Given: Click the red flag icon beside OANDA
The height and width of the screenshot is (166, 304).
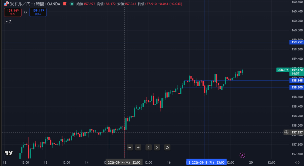Looking at the screenshot, I should [65, 4].
